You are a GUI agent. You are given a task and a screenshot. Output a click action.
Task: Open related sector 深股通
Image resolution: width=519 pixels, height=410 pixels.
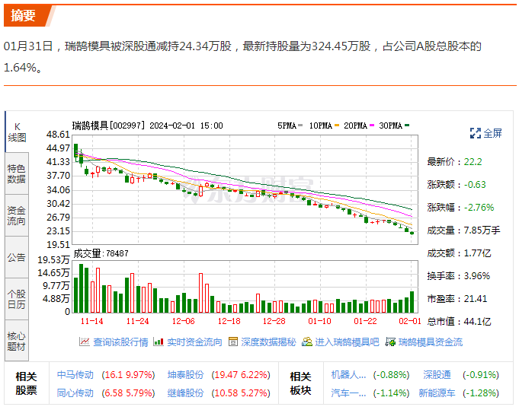(437, 375)
